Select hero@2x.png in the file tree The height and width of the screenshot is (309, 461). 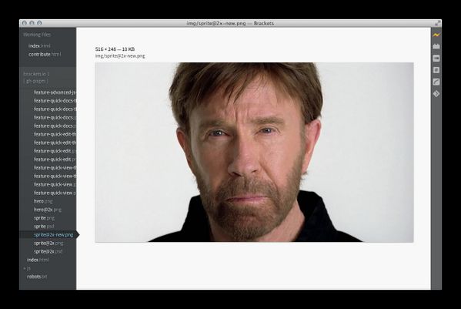48,210
